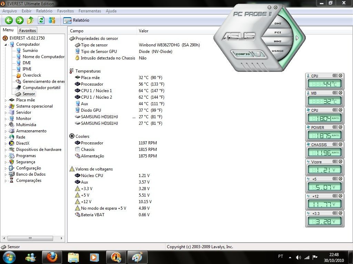Switch to the Favoritos tab in the left pane

point(28,30)
